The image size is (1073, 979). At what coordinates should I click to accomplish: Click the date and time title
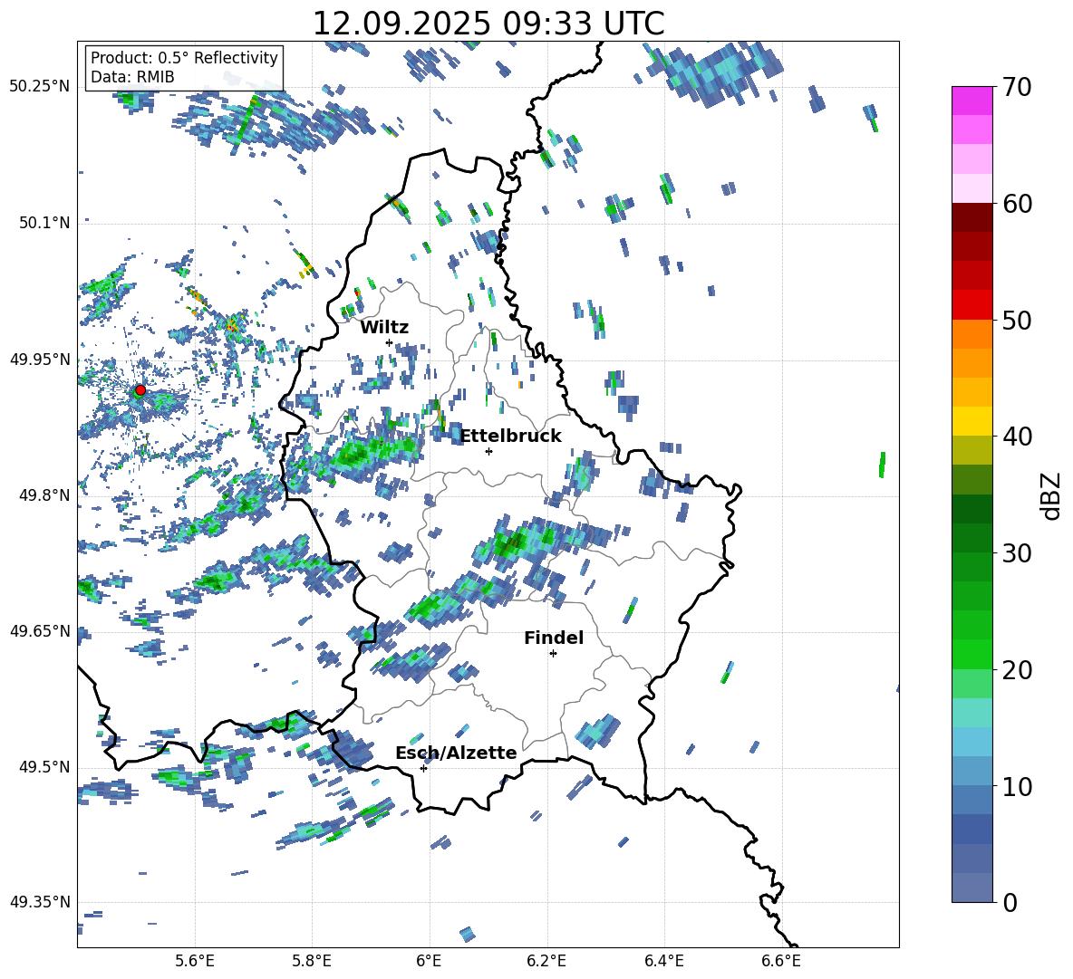click(x=488, y=24)
